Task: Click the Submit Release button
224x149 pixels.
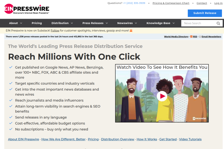Action: (x=205, y=13)
